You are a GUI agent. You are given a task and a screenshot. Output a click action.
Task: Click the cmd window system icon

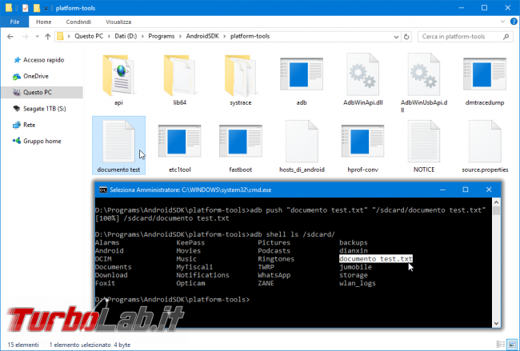point(103,190)
